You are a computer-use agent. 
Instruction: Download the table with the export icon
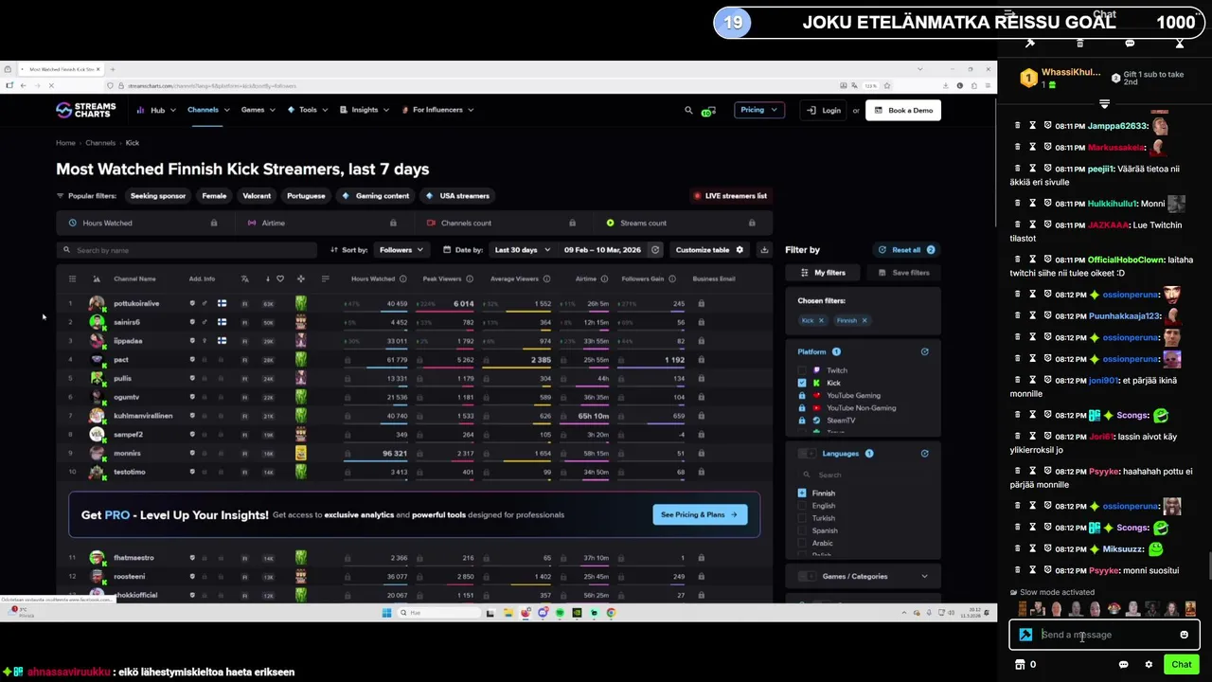pos(764,250)
